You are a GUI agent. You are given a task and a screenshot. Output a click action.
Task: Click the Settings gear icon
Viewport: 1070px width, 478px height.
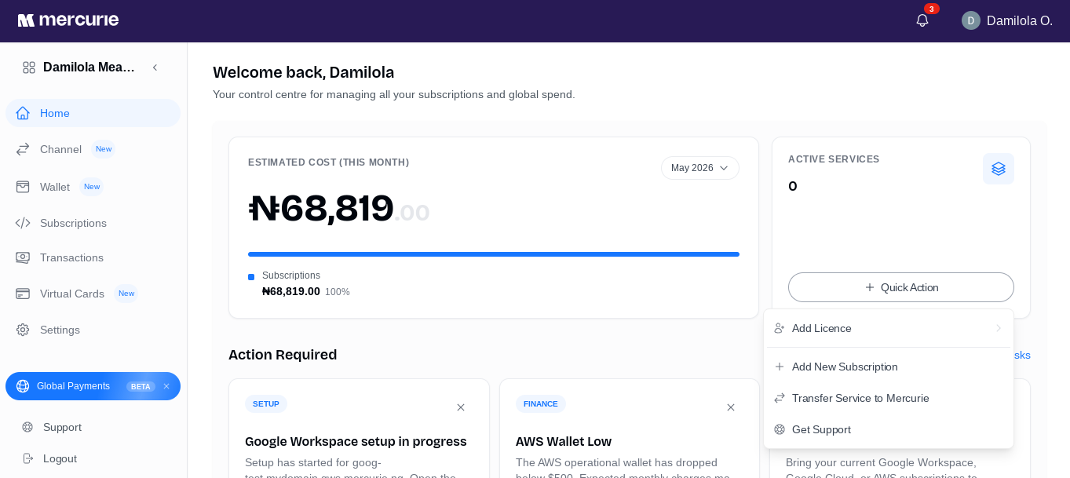pyautogui.click(x=23, y=330)
